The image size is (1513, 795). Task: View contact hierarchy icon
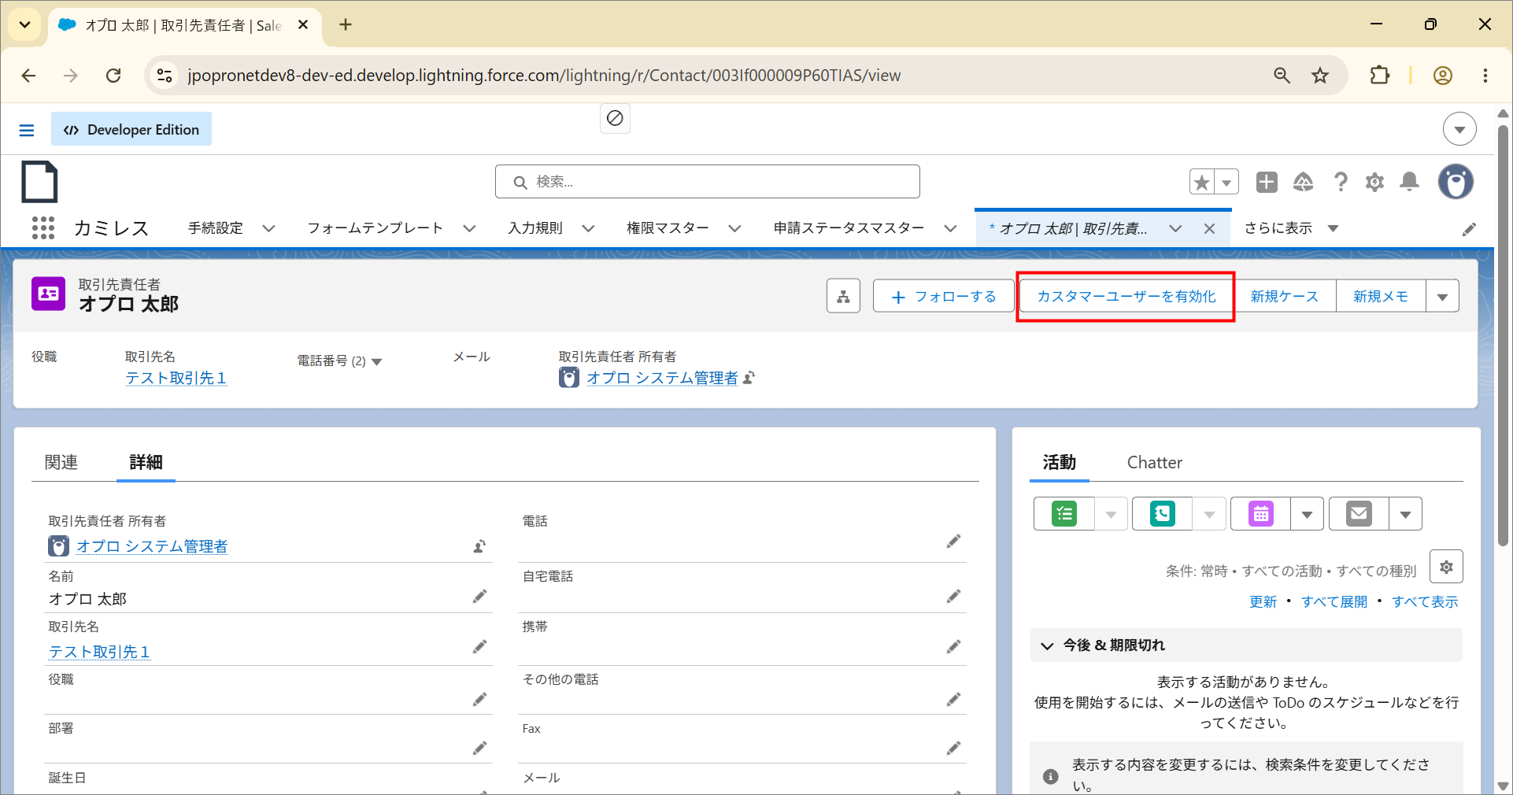tap(843, 296)
